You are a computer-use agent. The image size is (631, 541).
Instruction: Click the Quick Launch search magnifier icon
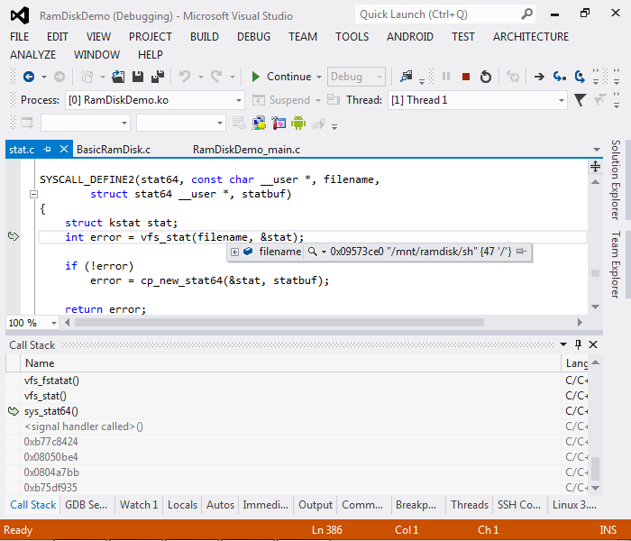tap(526, 14)
